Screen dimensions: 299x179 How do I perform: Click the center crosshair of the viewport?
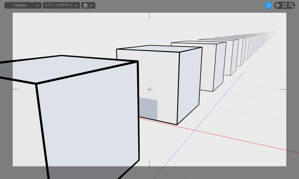coord(149,89)
